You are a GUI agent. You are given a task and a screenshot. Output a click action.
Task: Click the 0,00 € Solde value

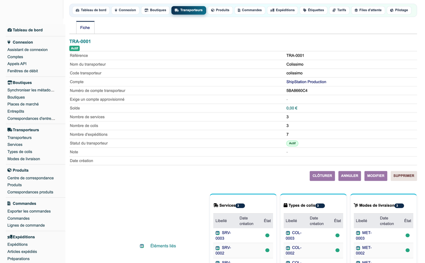(x=292, y=108)
